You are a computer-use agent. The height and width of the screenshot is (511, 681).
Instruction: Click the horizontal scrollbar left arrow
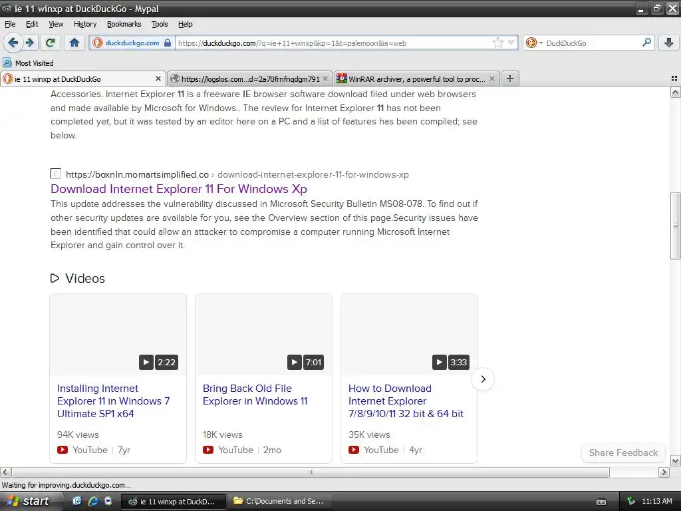point(5,472)
